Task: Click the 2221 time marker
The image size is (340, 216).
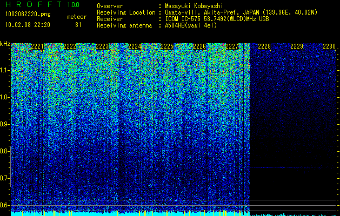Action: point(37,46)
